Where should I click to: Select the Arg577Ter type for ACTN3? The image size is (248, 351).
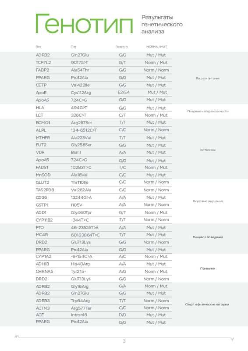[81, 308]
